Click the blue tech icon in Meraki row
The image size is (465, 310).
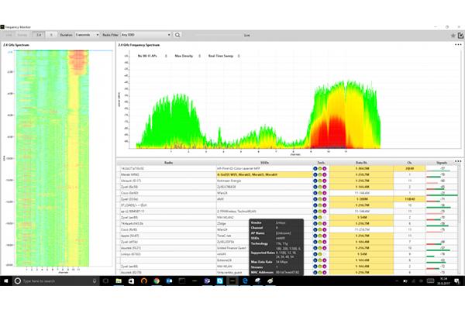[x=315, y=174]
